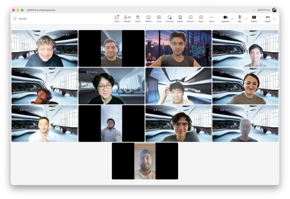Select the curly gray-haired man's video tile
Image resolution: width=290 pixels, height=199 pixels.
pyautogui.click(x=45, y=48)
